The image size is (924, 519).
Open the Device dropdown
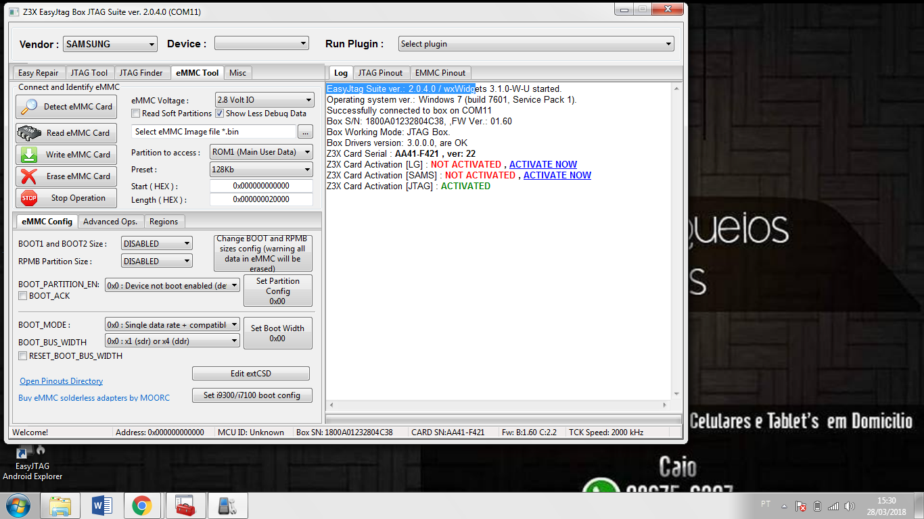262,43
